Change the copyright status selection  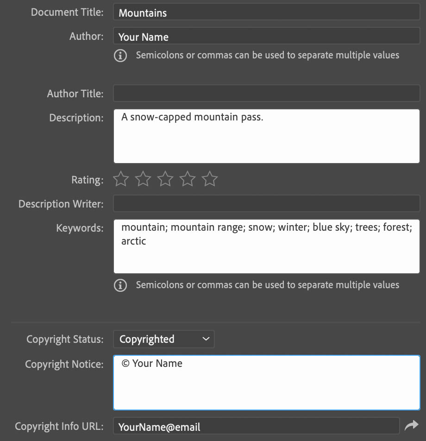[x=163, y=339]
